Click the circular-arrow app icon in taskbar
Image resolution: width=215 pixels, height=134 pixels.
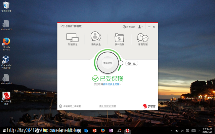[x=119, y=131]
